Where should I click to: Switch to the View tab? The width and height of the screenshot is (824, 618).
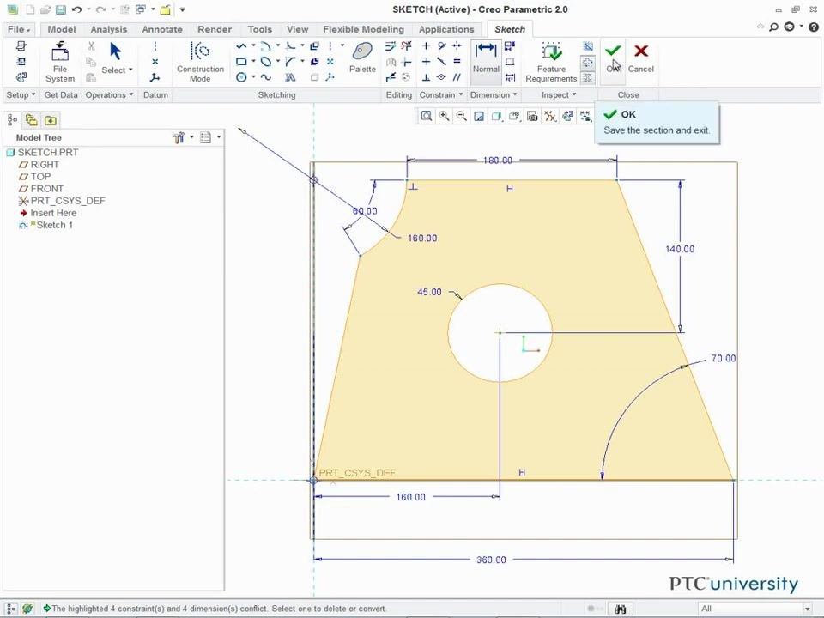pyautogui.click(x=298, y=29)
